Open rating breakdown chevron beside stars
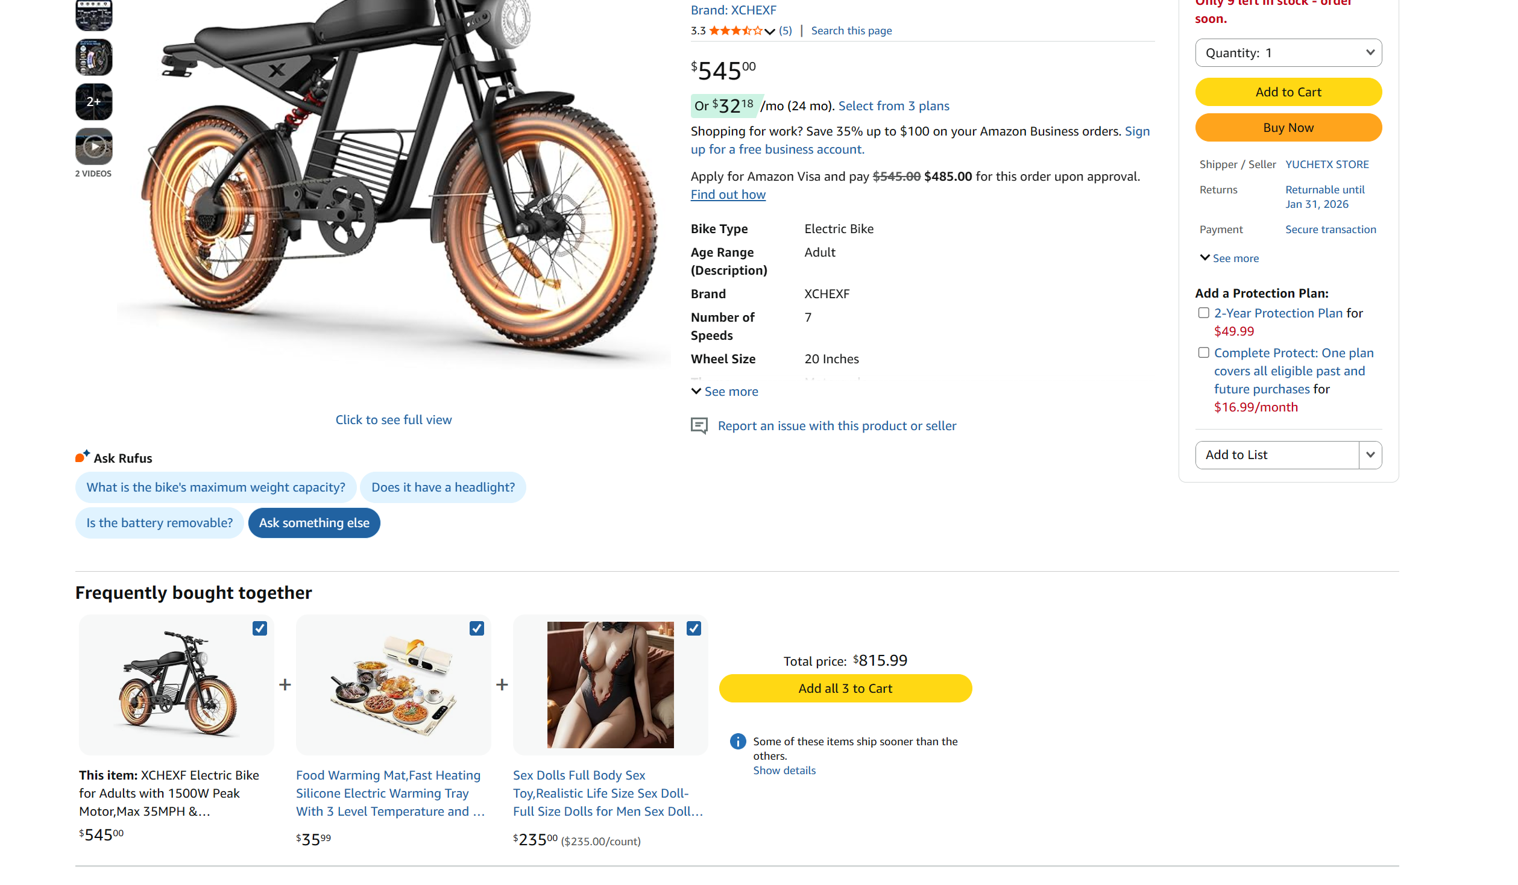 click(x=769, y=31)
